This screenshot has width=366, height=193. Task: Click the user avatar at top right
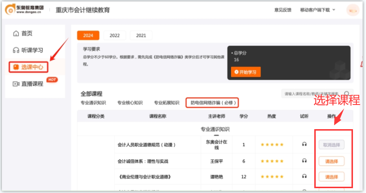(x=352, y=10)
